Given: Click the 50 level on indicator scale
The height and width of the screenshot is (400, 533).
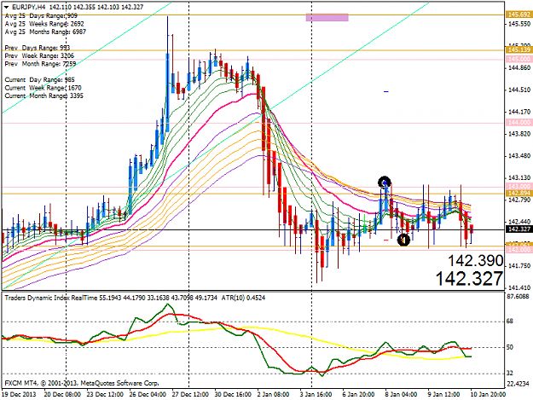Looking at the screenshot, I should [x=510, y=347].
